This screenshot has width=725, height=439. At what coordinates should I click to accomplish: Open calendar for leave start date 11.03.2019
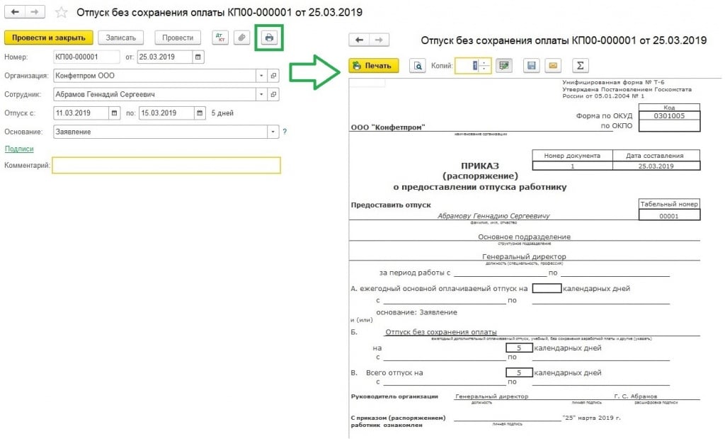coord(114,113)
